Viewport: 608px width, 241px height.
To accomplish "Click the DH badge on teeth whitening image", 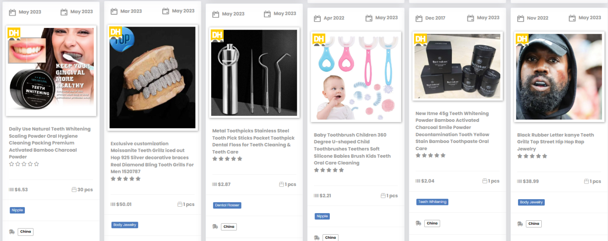I will [x=14, y=33].
